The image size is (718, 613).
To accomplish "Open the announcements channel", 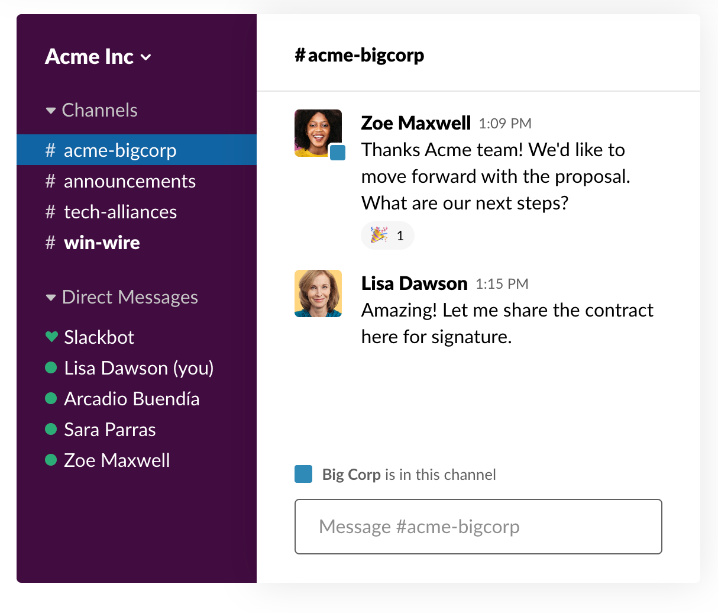I will pyautogui.click(x=137, y=181).
